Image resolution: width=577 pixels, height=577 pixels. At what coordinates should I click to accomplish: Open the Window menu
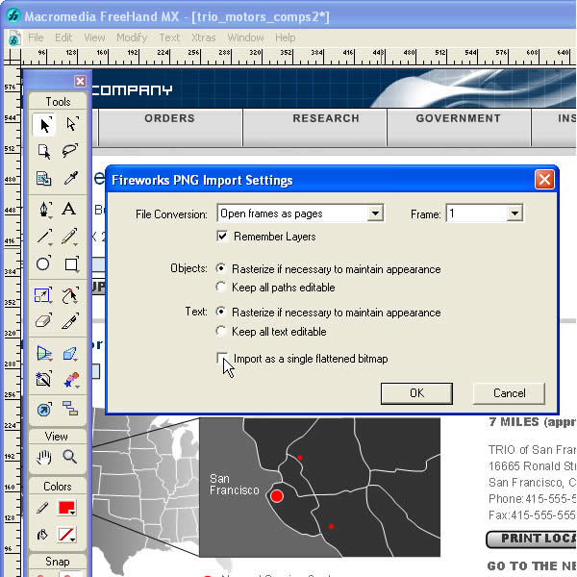pos(245,38)
